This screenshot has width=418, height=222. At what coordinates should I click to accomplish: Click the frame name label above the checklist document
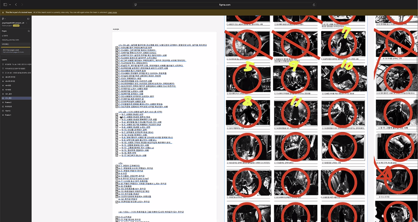(x=116, y=29)
